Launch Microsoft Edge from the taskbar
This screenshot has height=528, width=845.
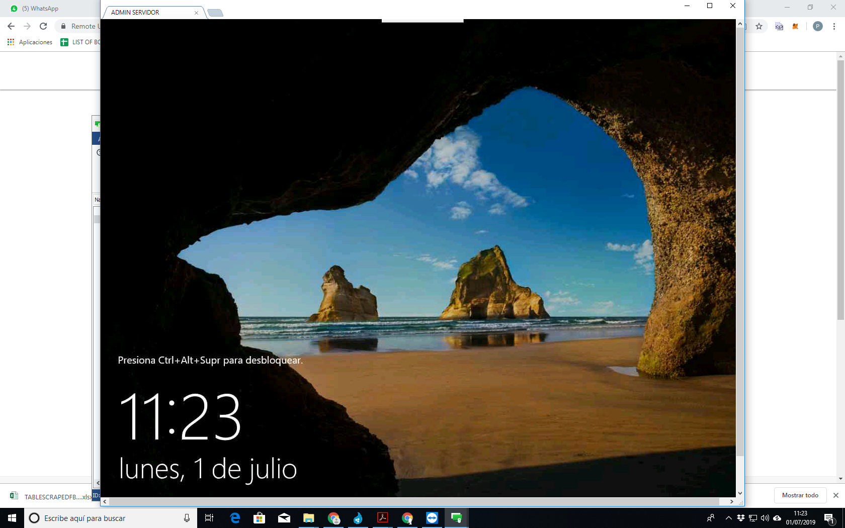click(x=235, y=518)
